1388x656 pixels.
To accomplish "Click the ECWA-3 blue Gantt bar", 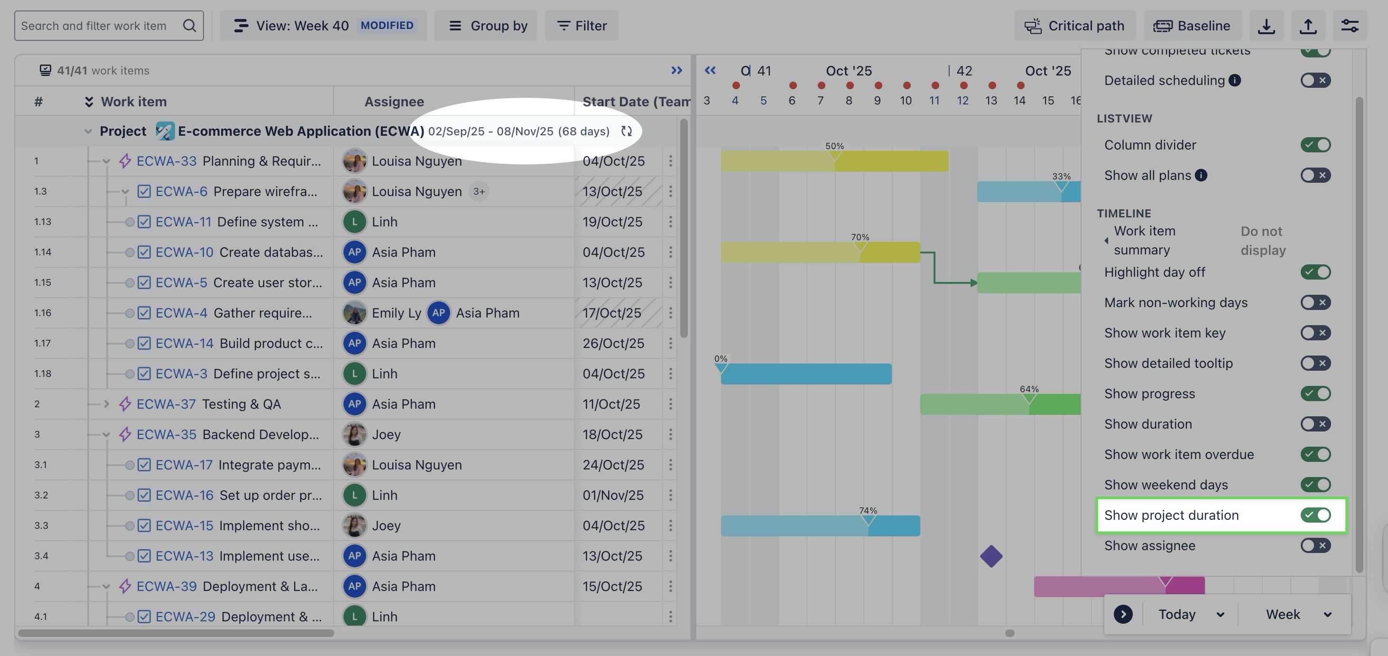I will [x=805, y=374].
